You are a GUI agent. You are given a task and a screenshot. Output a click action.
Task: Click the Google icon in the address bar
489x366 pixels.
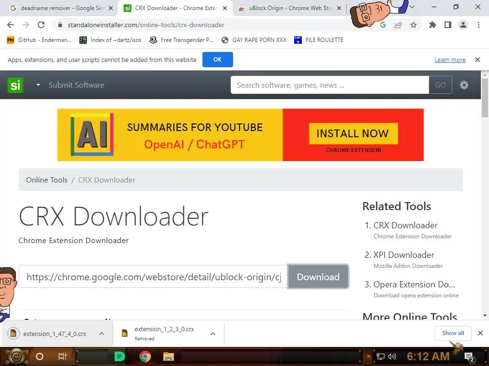click(x=383, y=25)
